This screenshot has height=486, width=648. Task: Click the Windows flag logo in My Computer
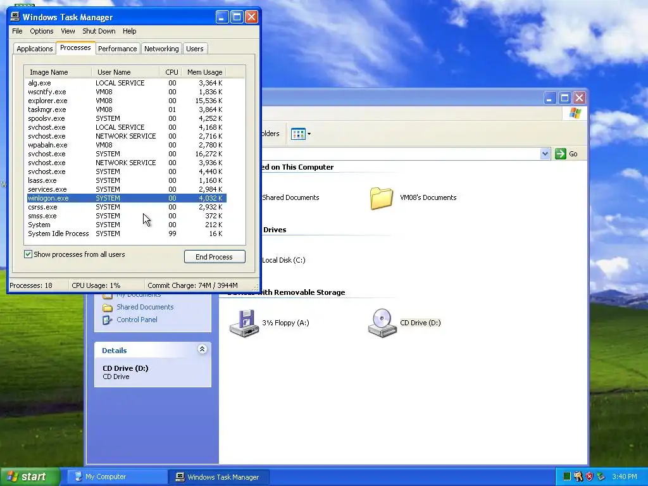pos(575,113)
